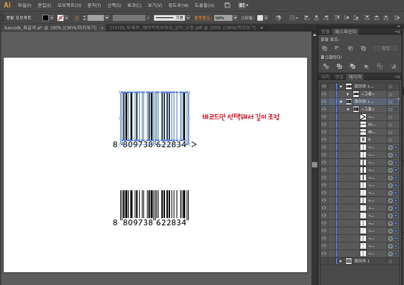The width and height of the screenshot is (404, 285).
Task: Open stroke color dropdown arrow
Action: pos(67,18)
